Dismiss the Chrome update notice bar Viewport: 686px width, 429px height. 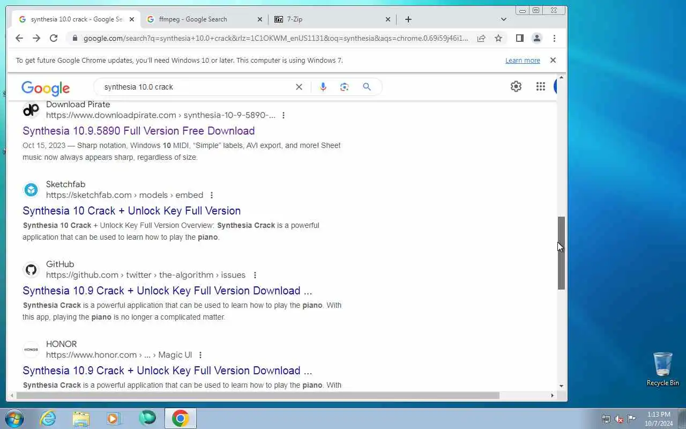click(x=553, y=60)
